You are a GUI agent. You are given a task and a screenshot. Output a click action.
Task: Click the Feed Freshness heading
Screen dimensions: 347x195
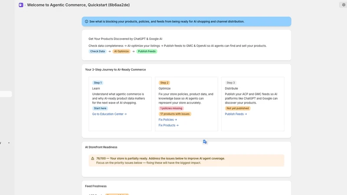(x=96, y=186)
